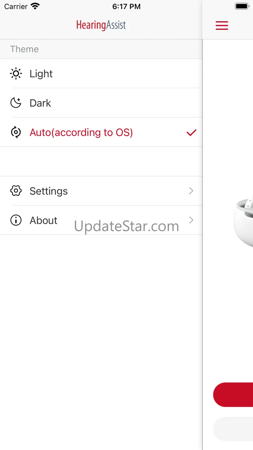This screenshot has height=450, width=253.
Task: Expand the Settings chevron arrow
Action: 191,191
